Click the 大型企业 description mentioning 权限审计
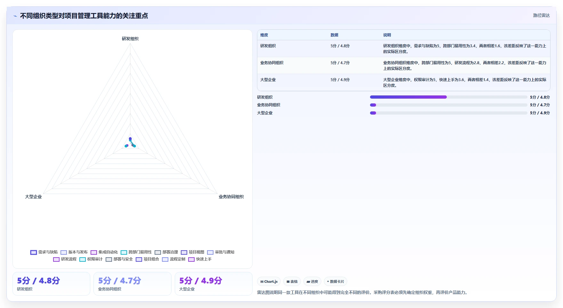The height and width of the screenshot is (308, 563). point(465,82)
